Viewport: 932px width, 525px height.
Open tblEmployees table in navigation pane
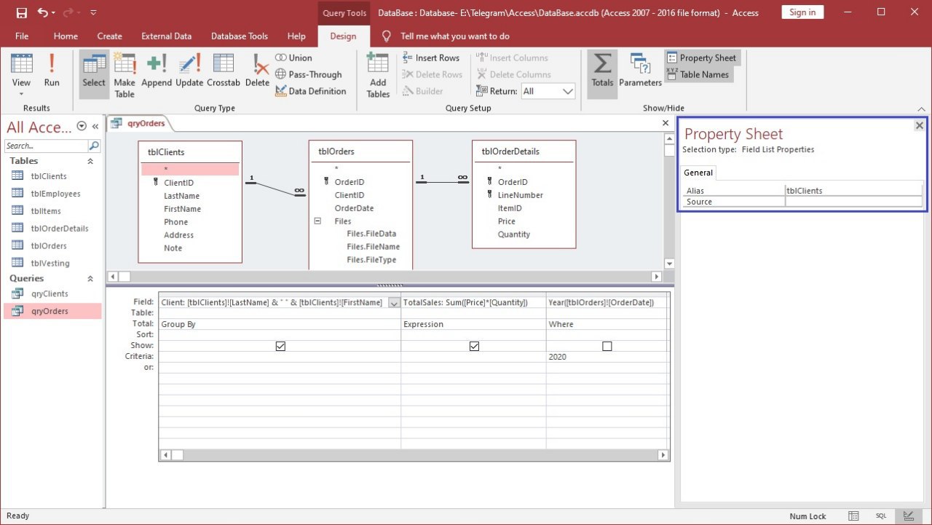55,194
